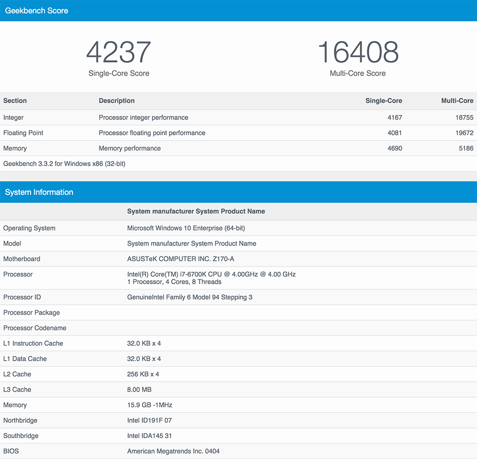Click 'American Megatrends Inc. 0404'
The height and width of the screenshot is (459, 477).
[x=174, y=451]
